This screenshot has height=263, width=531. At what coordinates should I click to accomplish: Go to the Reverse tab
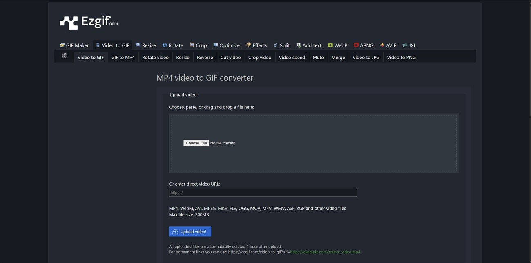pyautogui.click(x=205, y=57)
